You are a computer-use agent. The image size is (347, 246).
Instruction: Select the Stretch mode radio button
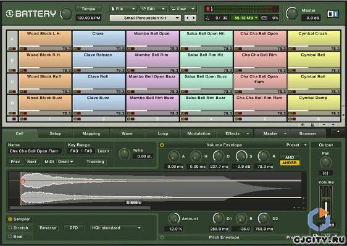(10, 228)
